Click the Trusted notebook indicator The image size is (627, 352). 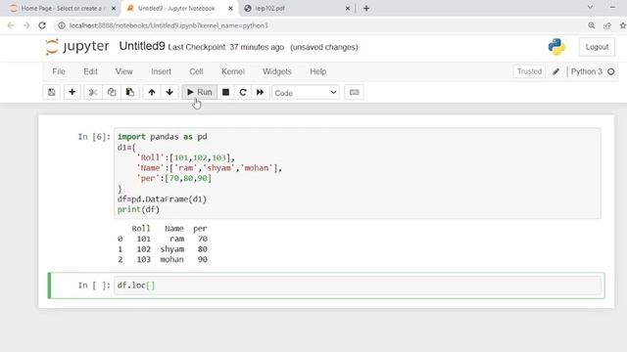click(529, 71)
